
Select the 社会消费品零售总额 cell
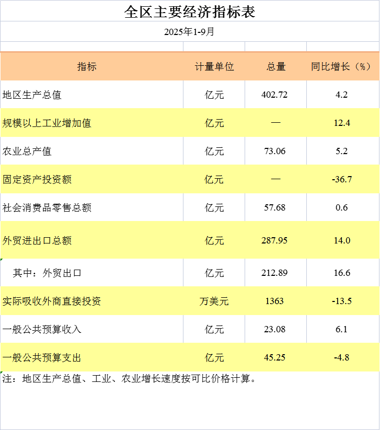point(47,208)
